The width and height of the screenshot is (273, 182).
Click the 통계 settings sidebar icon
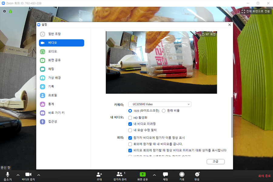[x=42, y=104]
